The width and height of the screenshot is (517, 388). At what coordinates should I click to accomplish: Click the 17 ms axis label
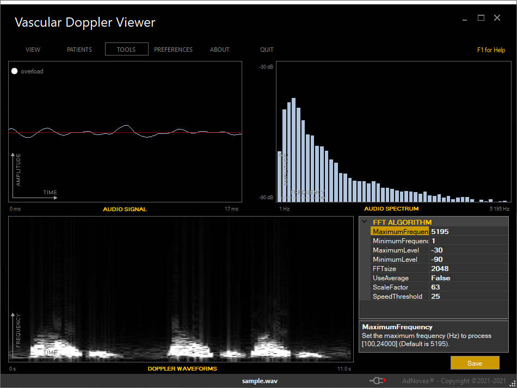tap(231, 208)
